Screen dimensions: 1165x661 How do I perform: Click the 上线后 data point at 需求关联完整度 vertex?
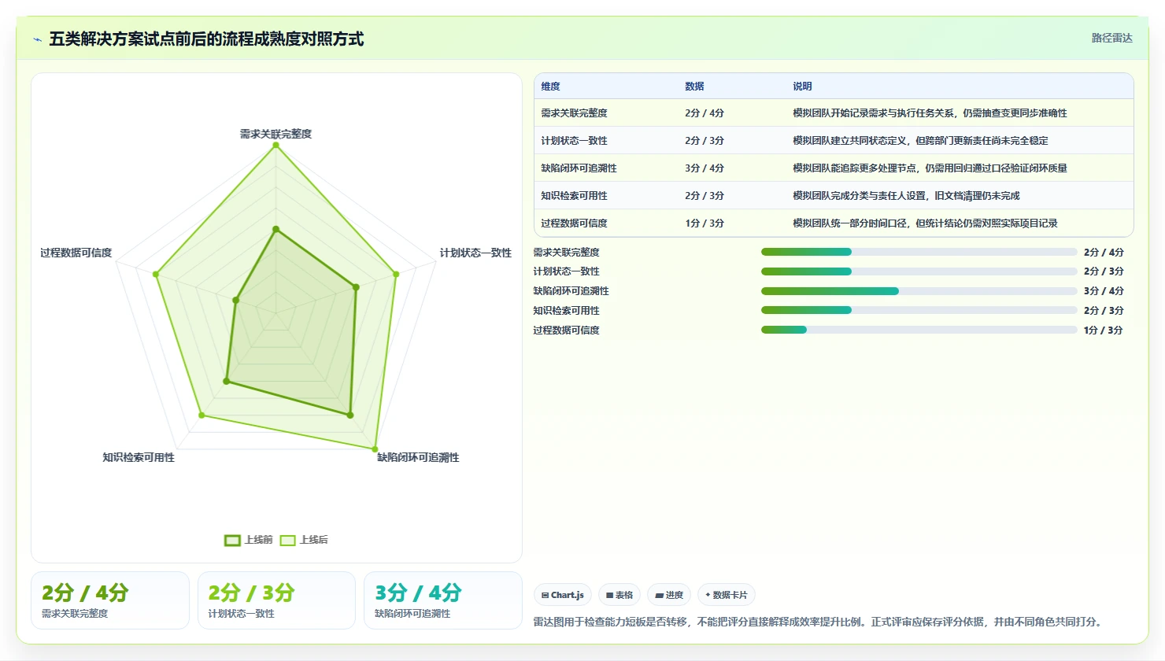[x=276, y=145]
